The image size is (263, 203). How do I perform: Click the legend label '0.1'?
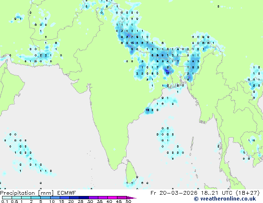[x=5, y=201]
